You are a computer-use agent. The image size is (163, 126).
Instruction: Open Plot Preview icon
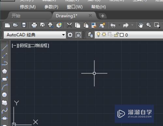click(x=42, y=25)
